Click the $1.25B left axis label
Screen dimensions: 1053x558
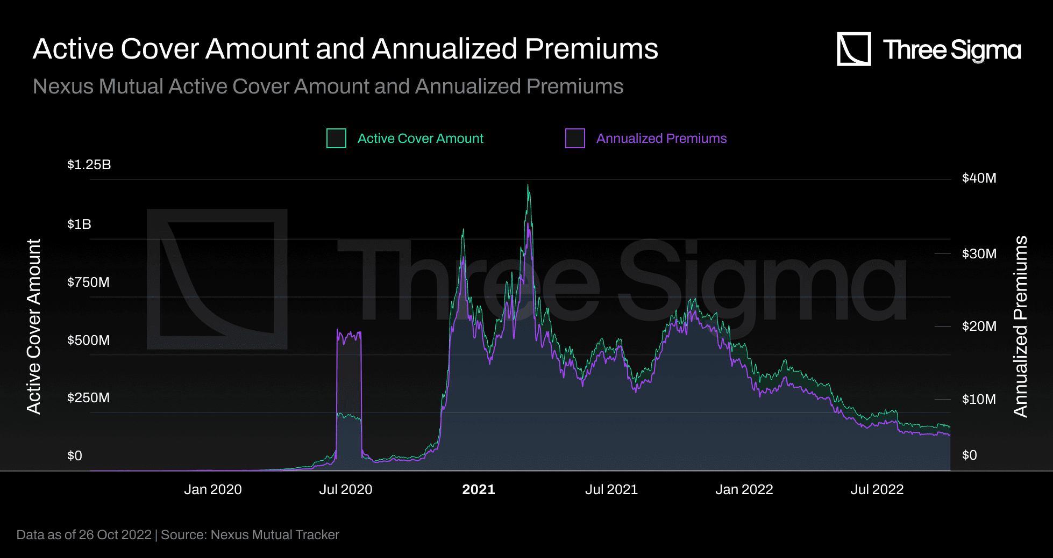[x=89, y=165]
